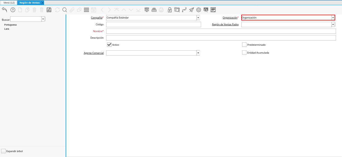Screen dimensions: 342x157
Task: Open workflow icon in toolbar
Action: [184, 10]
